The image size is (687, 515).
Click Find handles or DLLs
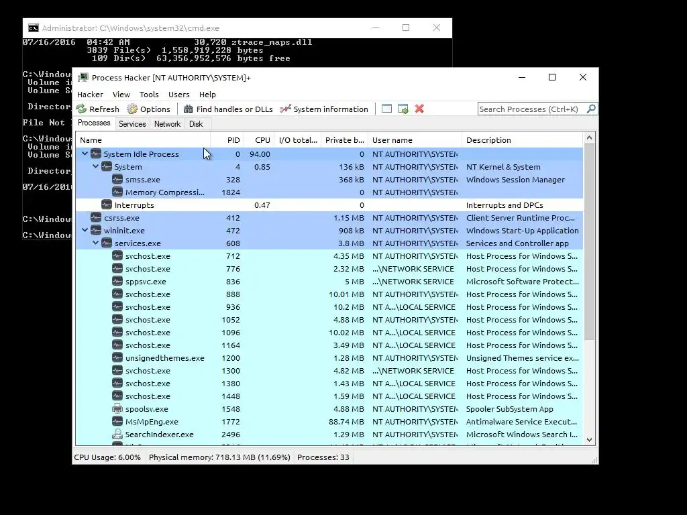[228, 109]
